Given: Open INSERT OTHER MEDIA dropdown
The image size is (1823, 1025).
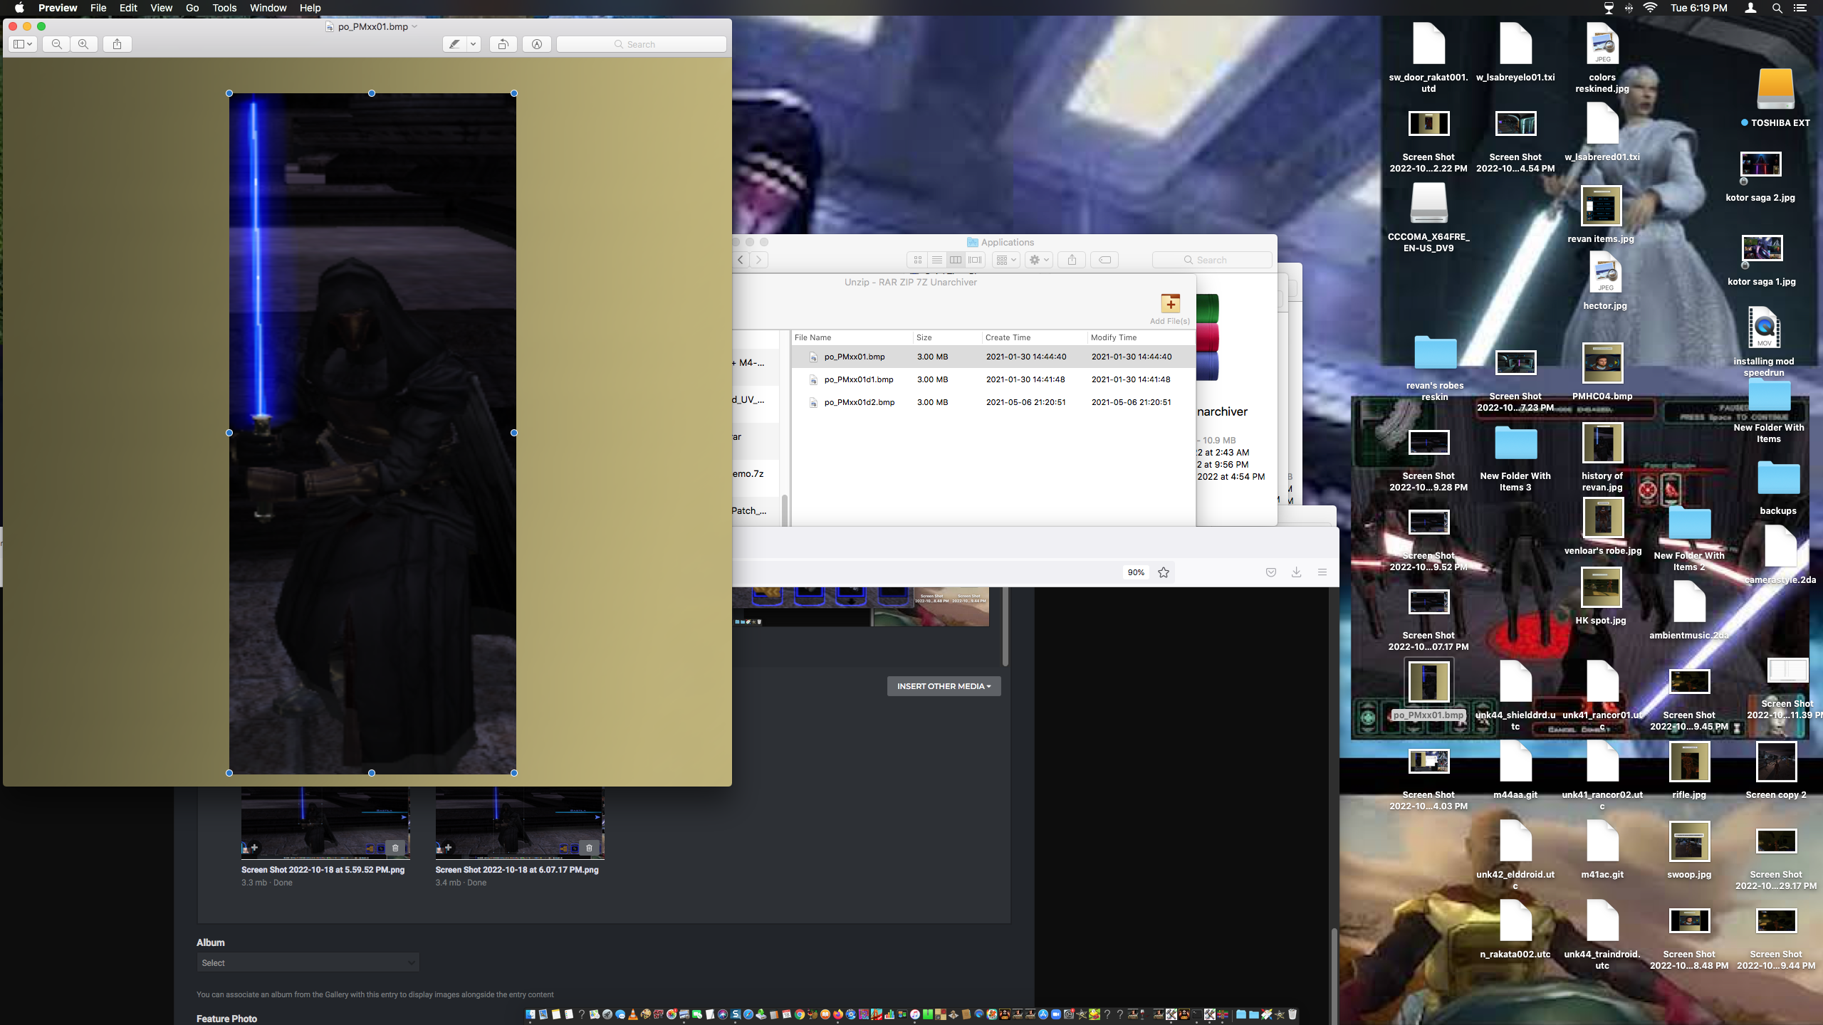Looking at the screenshot, I should (x=944, y=686).
